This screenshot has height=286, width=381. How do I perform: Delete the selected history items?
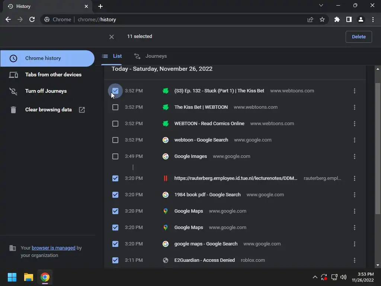(359, 36)
